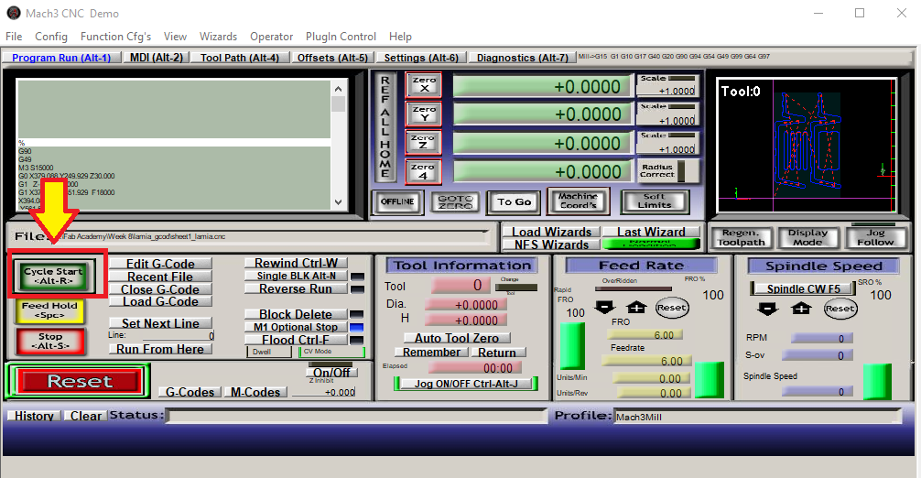Click NFS Wizards button
The height and width of the screenshot is (478, 921).
click(x=551, y=244)
